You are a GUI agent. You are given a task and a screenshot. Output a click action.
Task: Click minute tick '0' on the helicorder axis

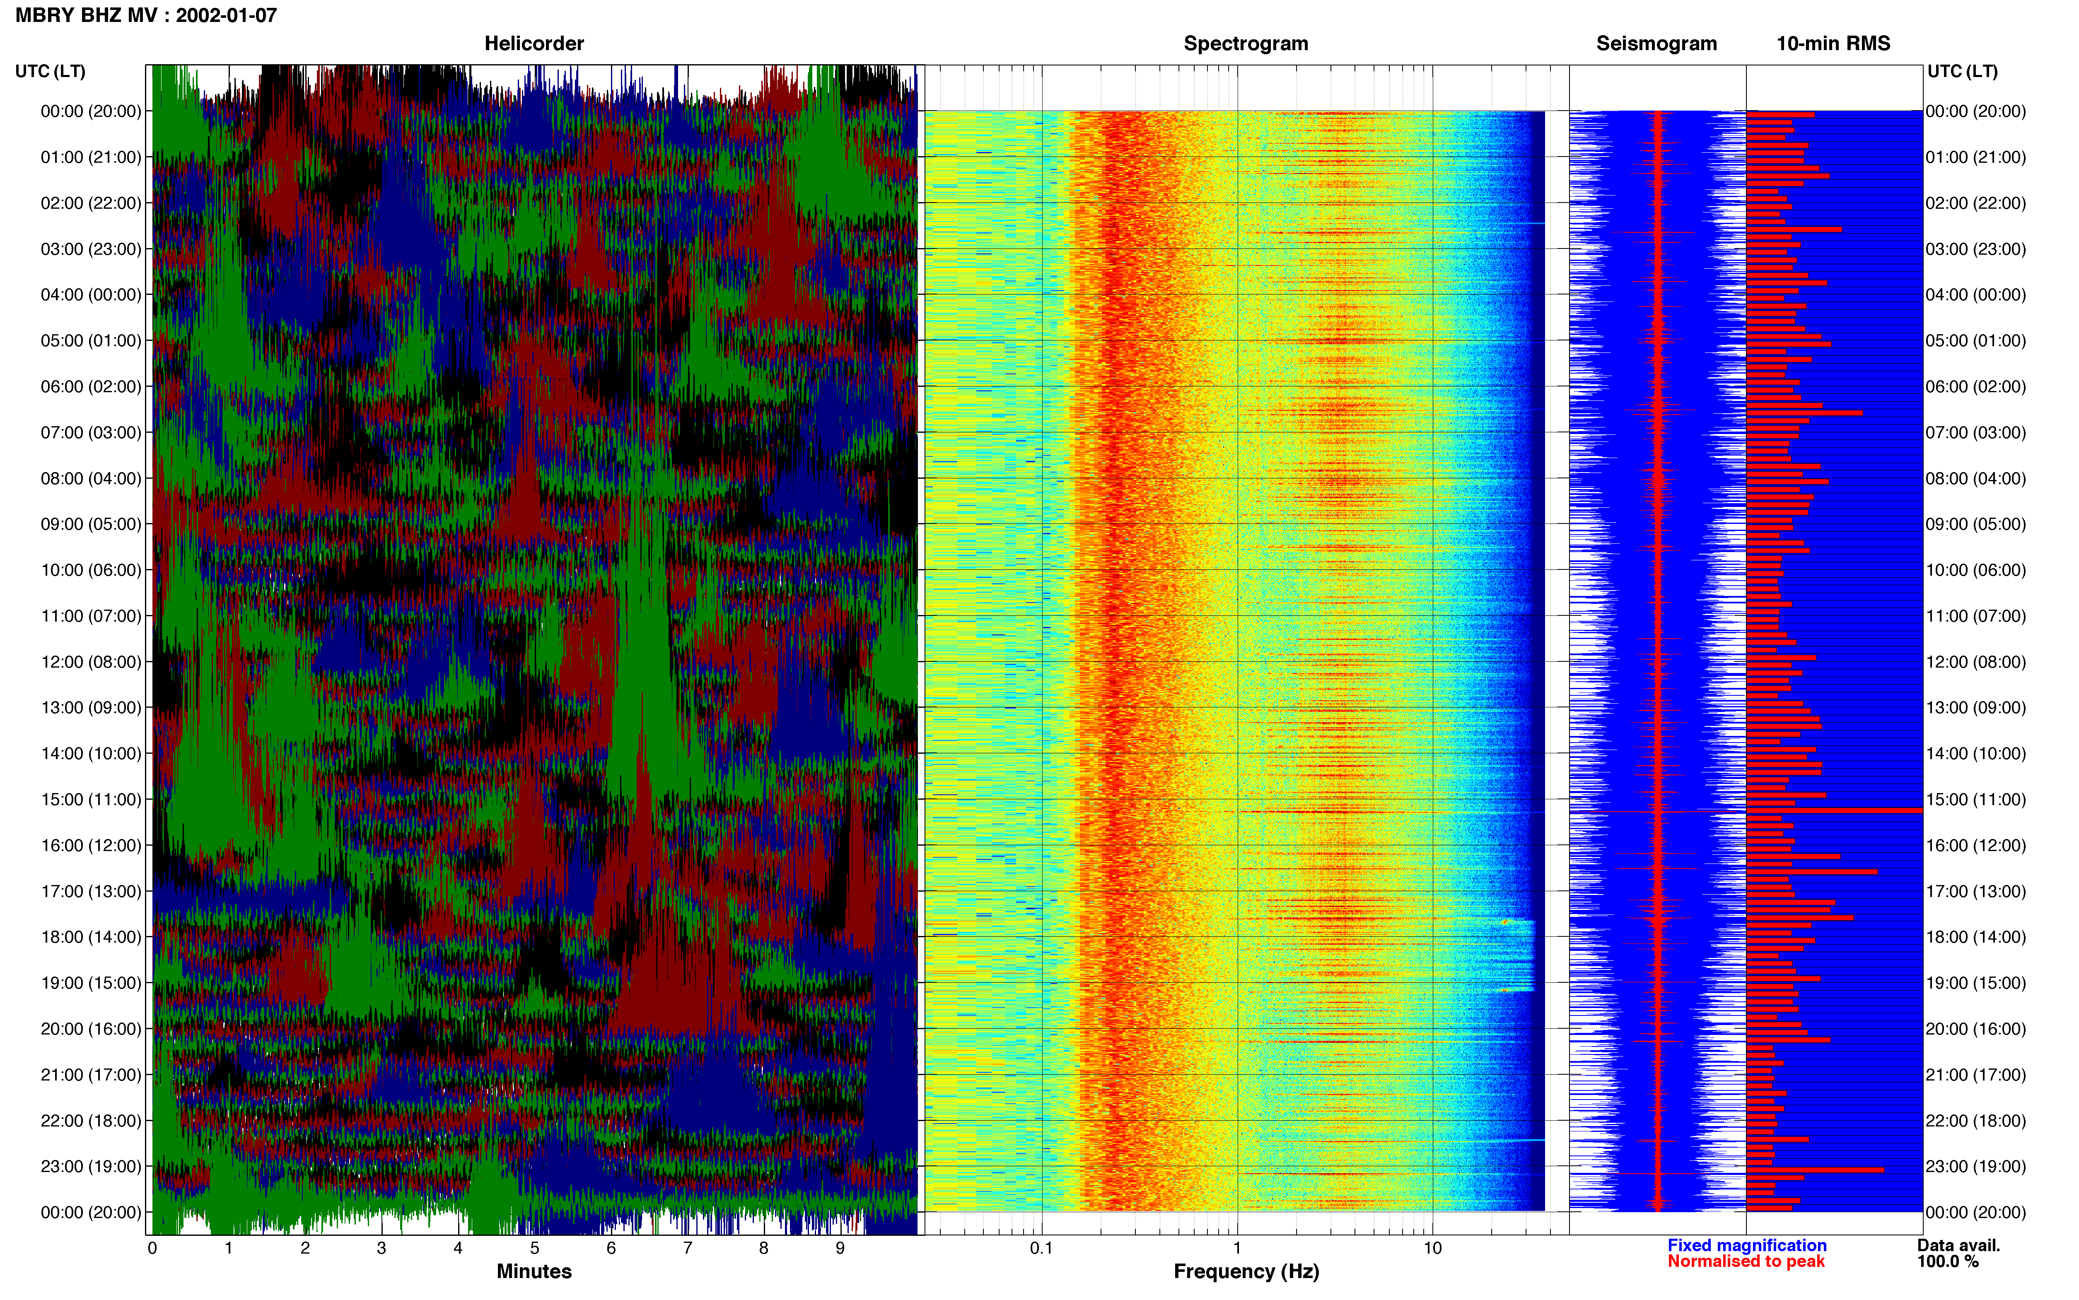(x=152, y=1247)
